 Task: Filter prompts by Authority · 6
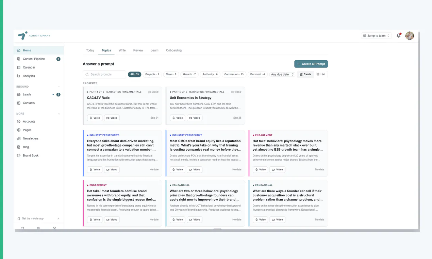pyautogui.click(x=210, y=74)
